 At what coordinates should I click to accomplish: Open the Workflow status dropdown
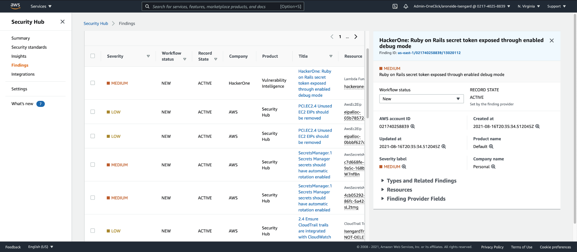click(x=421, y=99)
